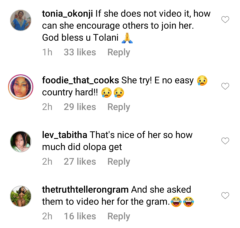Tap the heart on foodie_that_cooks' comment

pyautogui.click(x=225, y=87)
